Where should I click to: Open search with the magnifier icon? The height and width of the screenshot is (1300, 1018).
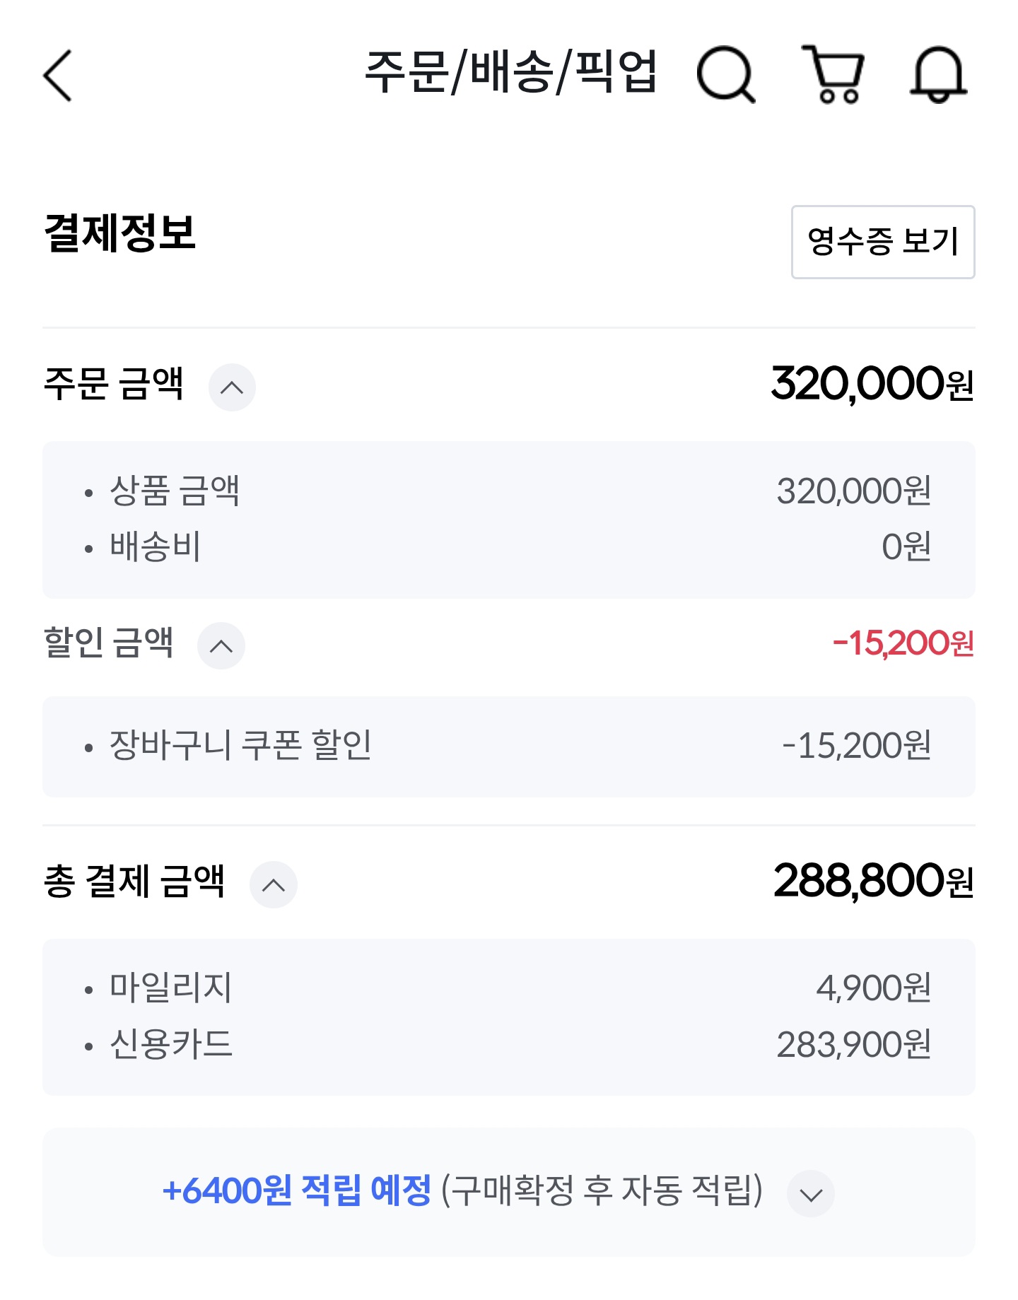[725, 74]
